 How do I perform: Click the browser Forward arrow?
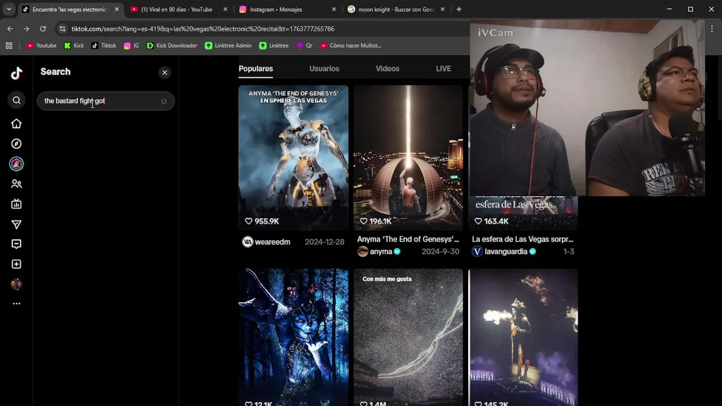26,29
